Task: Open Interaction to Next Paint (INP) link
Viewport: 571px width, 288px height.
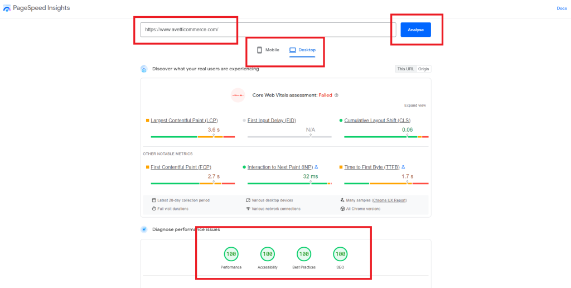Action: tap(280, 167)
